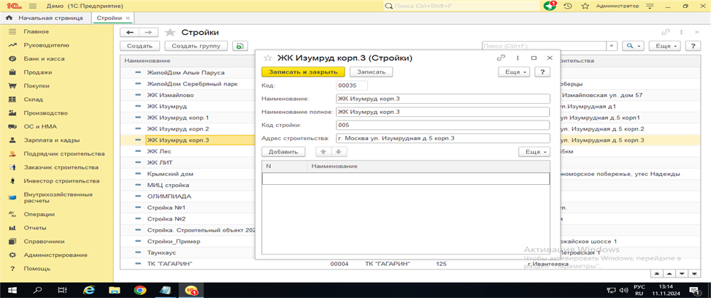Expand the Еще dropdown in dialog header

click(x=514, y=72)
